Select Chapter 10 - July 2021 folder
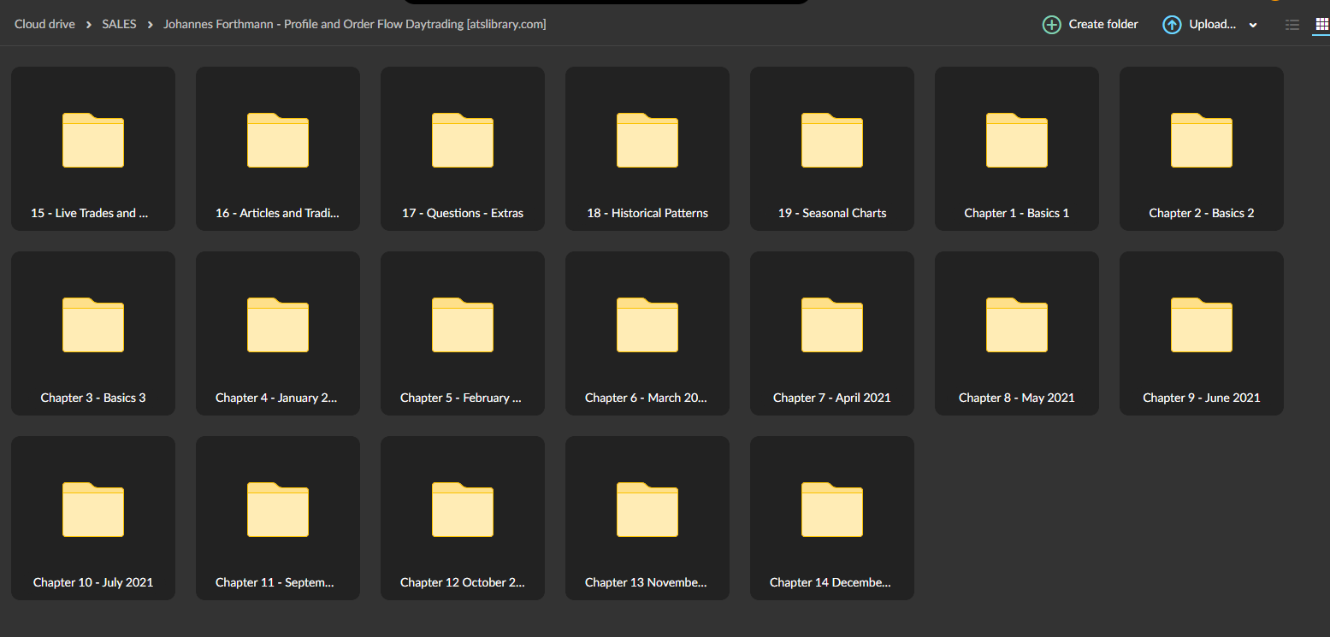Image resolution: width=1330 pixels, height=637 pixels. pos(93,518)
